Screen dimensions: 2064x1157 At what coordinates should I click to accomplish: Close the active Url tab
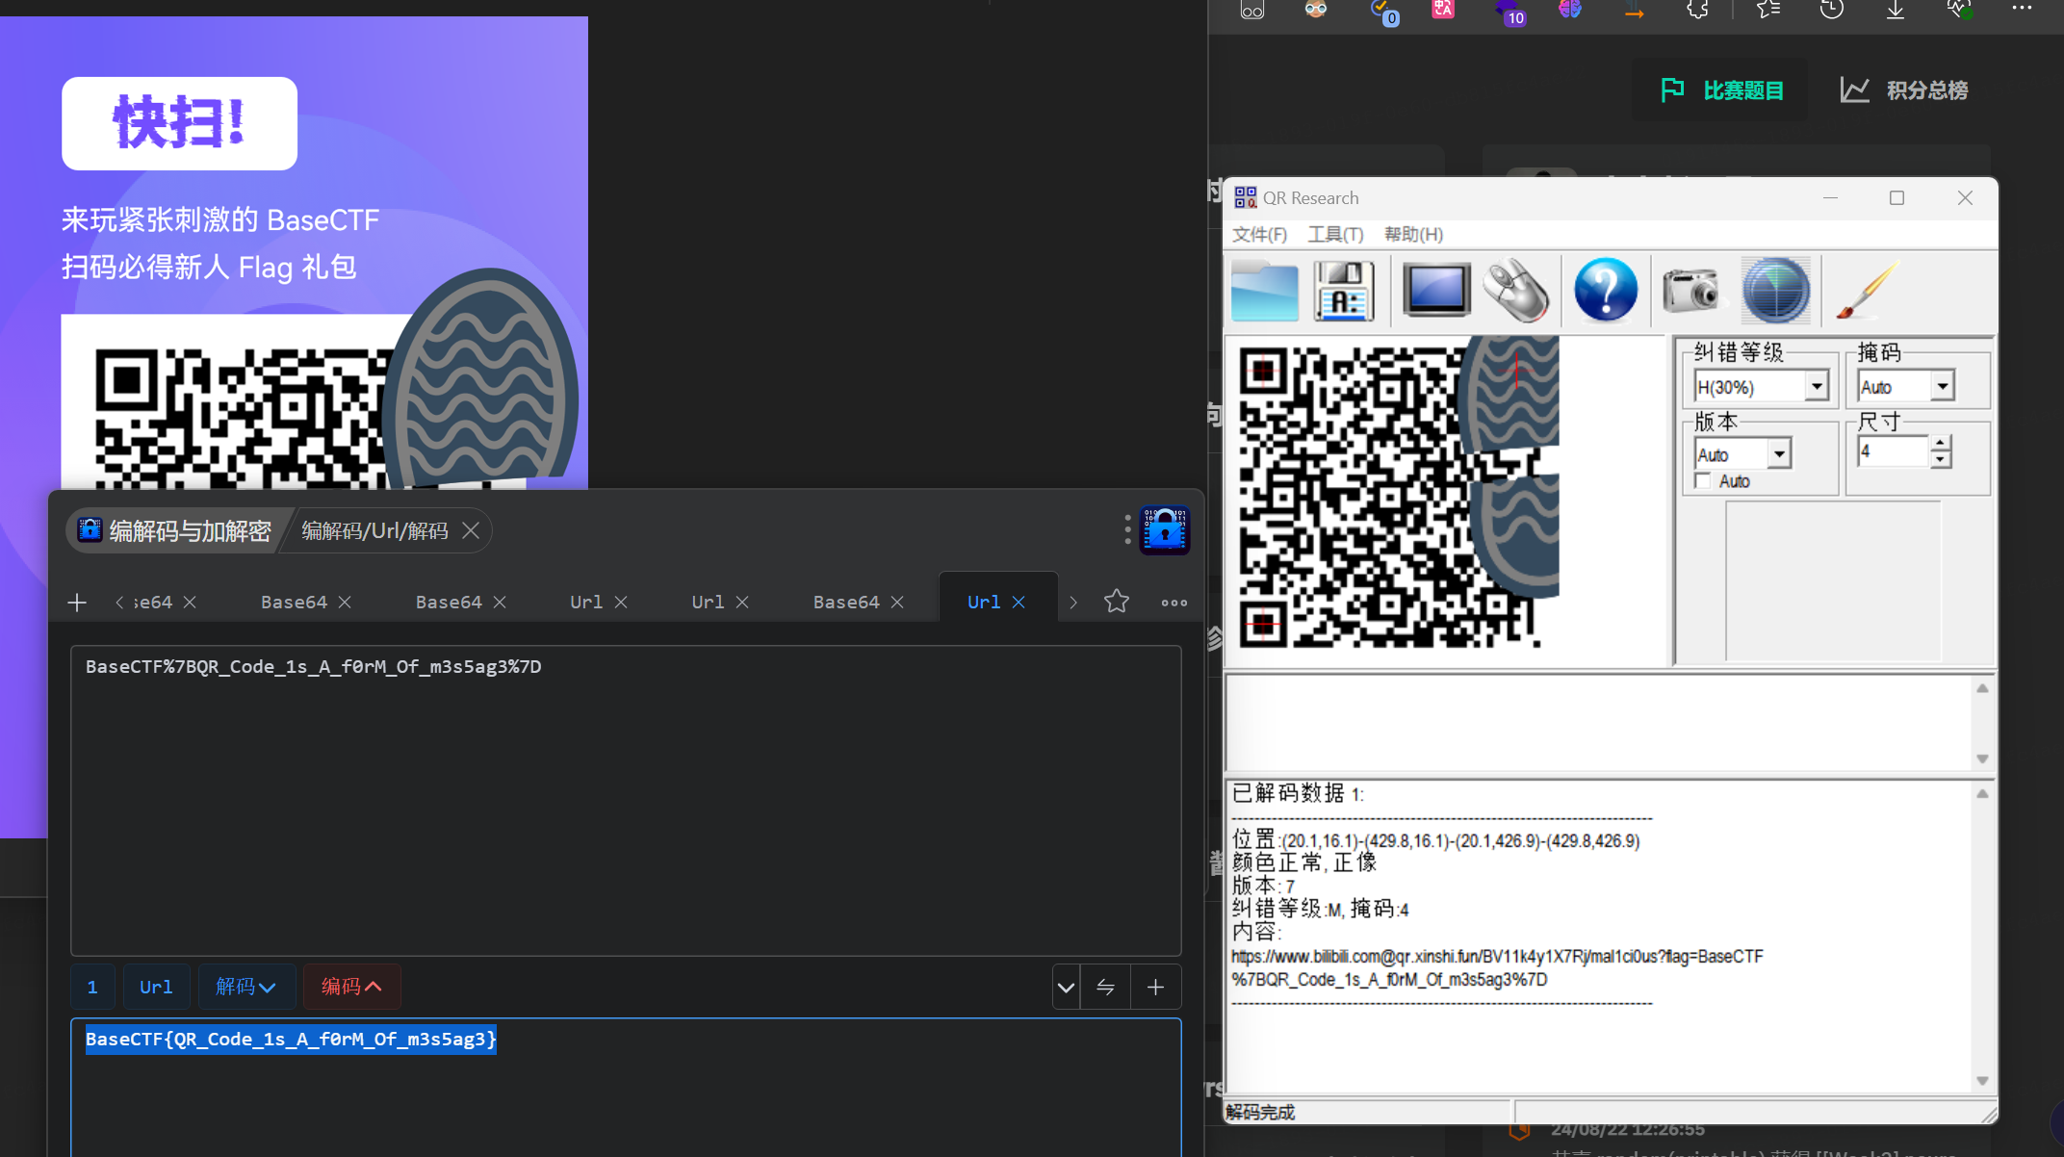click(1019, 602)
